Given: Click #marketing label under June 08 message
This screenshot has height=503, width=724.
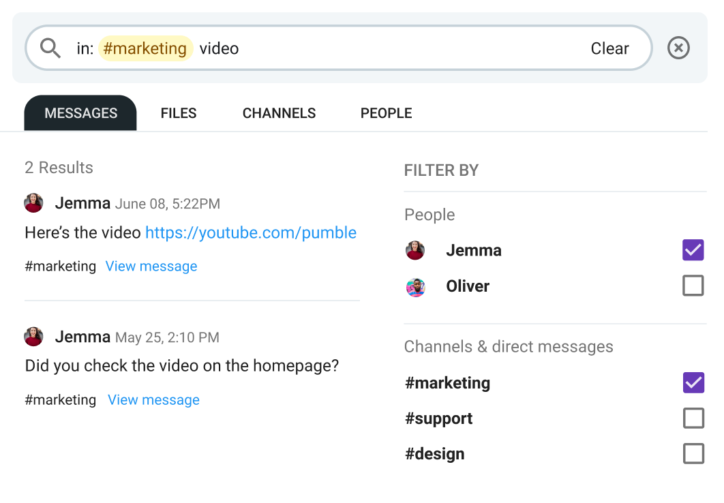Looking at the screenshot, I should coord(61,266).
